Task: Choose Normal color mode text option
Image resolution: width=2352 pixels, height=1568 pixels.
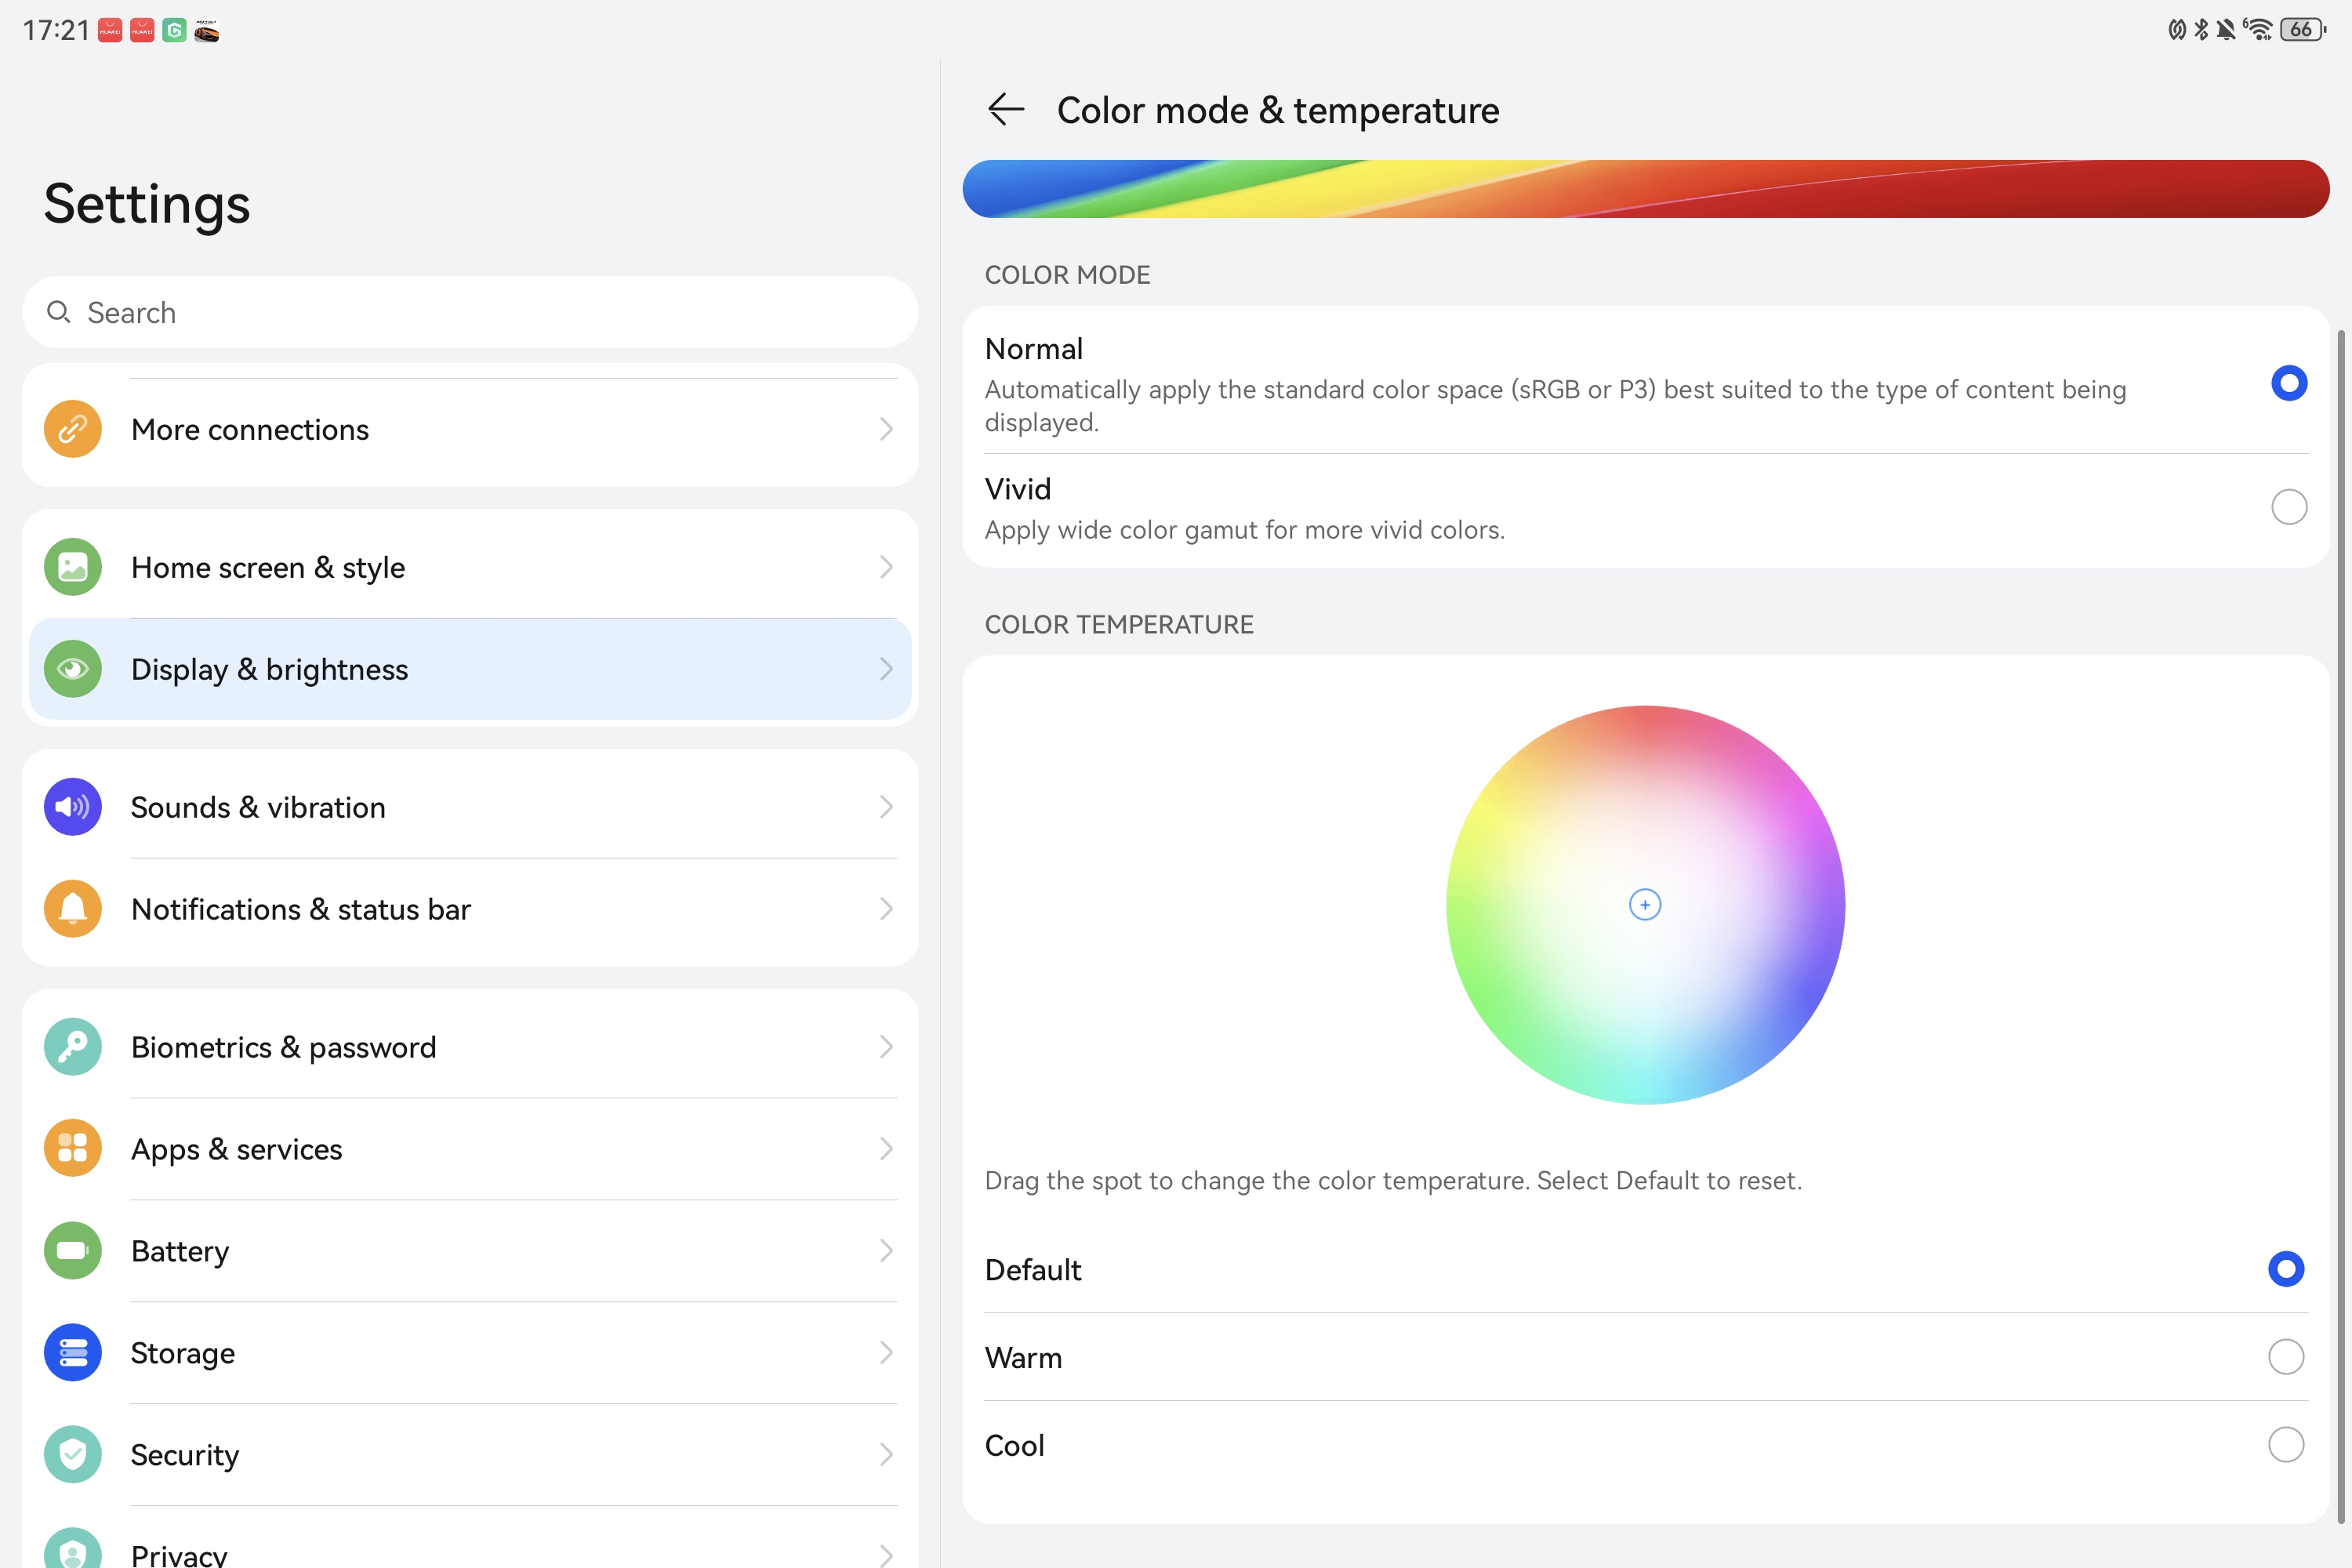Action: pos(1033,349)
